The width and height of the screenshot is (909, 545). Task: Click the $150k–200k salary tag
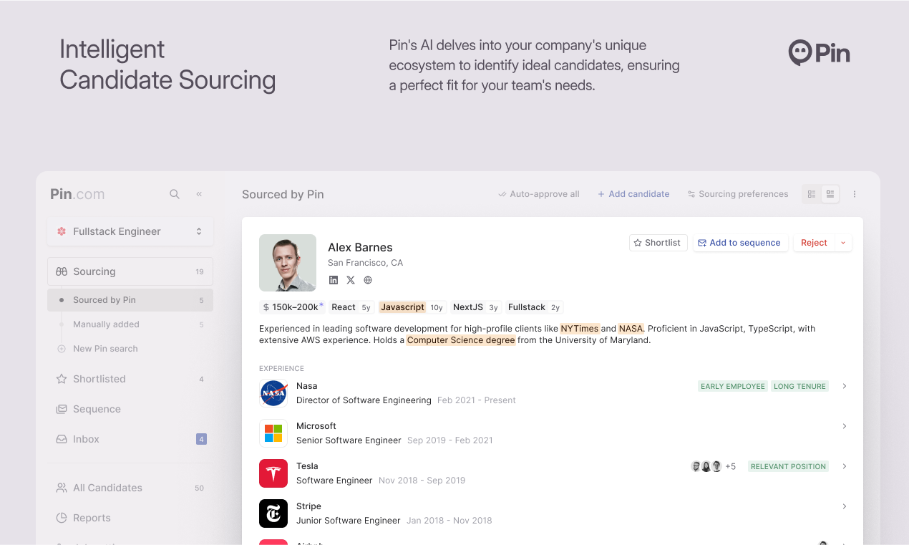click(293, 307)
